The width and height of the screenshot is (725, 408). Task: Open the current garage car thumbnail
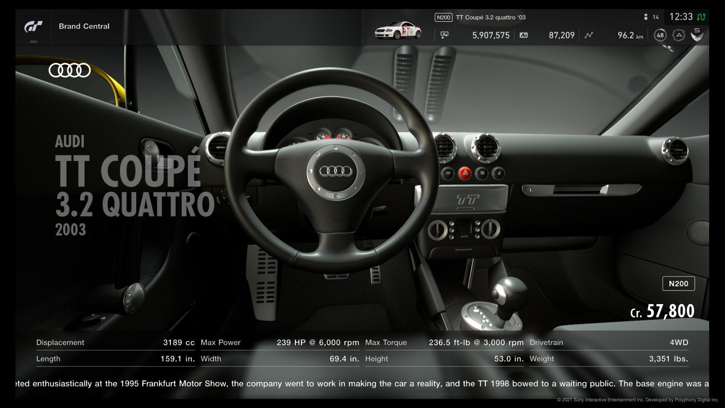tap(398, 31)
